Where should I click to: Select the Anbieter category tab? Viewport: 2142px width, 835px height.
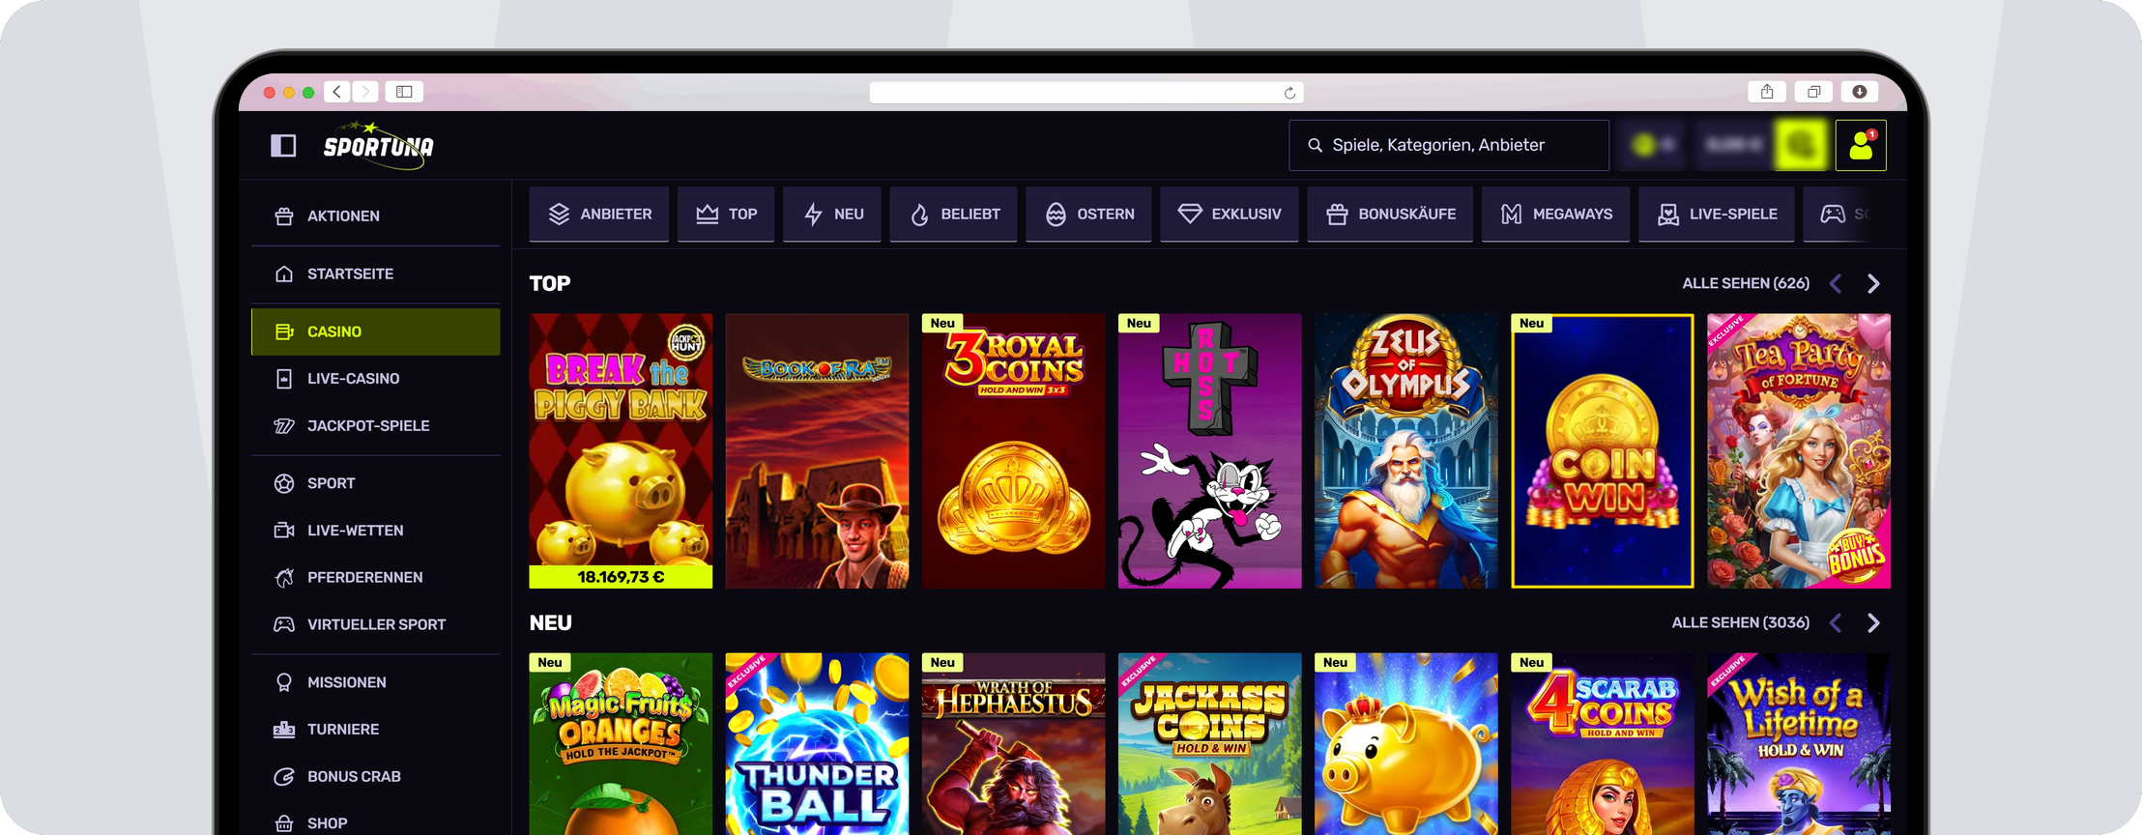[599, 214]
